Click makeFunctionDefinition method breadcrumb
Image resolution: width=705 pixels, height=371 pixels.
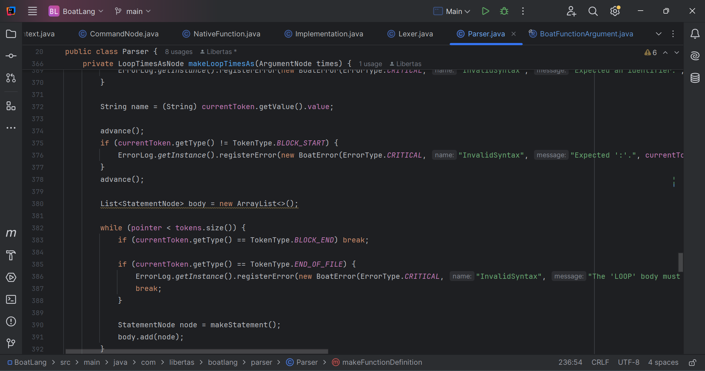click(x=377, y=362)
